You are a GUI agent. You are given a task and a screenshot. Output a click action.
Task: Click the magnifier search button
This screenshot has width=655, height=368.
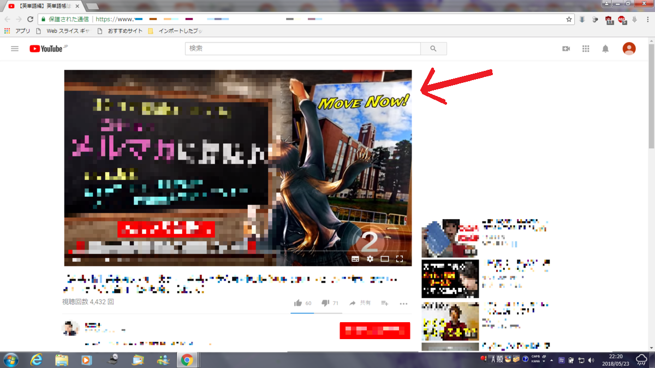coord(433,49)
